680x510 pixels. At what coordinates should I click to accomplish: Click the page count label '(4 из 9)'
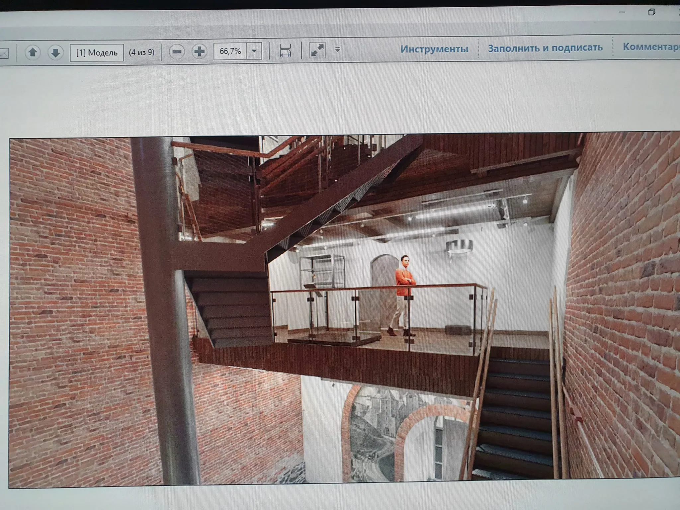[x=142, y=52]
